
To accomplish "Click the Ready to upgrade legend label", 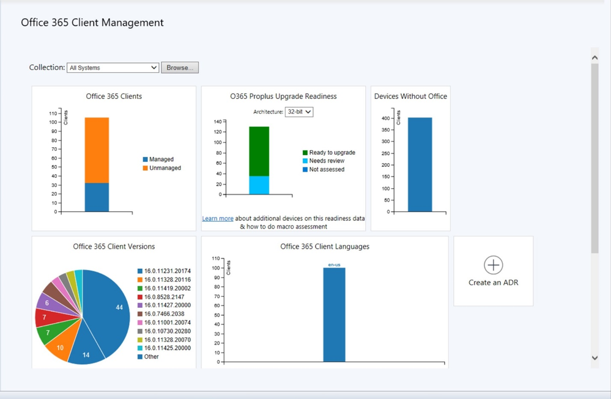I will (x=332, y=153).
